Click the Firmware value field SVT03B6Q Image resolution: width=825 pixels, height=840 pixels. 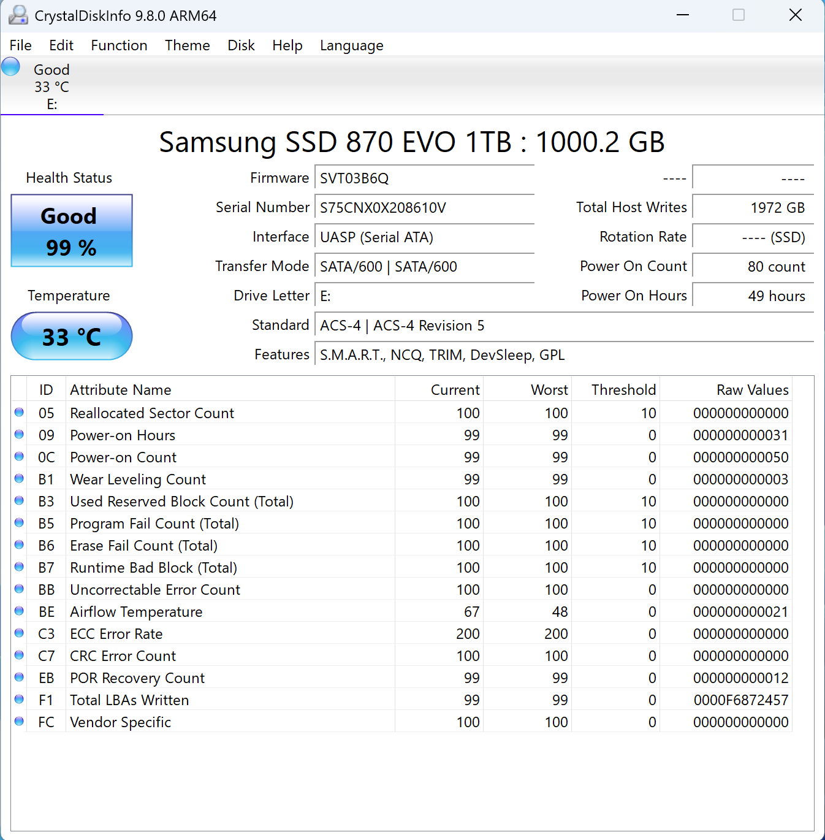coord(424,178)
